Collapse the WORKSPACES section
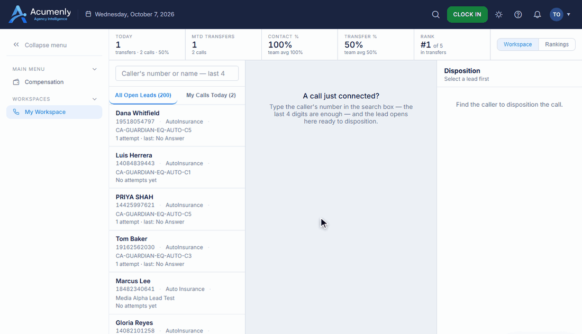The image size is (582, 334). (x=95, y=99)
